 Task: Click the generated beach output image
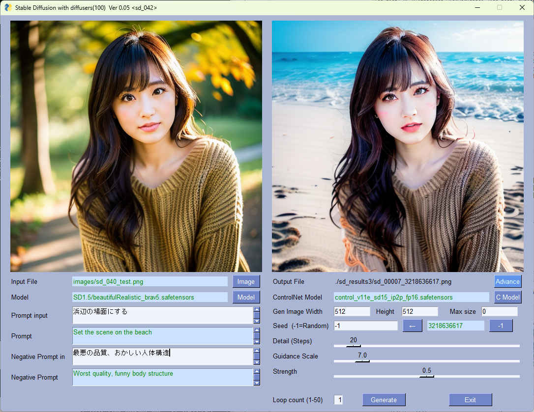pyautogui.click(x=397, y=146)
